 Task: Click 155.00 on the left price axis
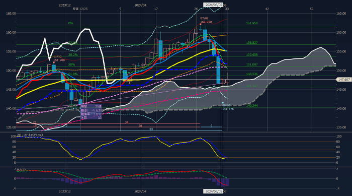pos(11,51)
